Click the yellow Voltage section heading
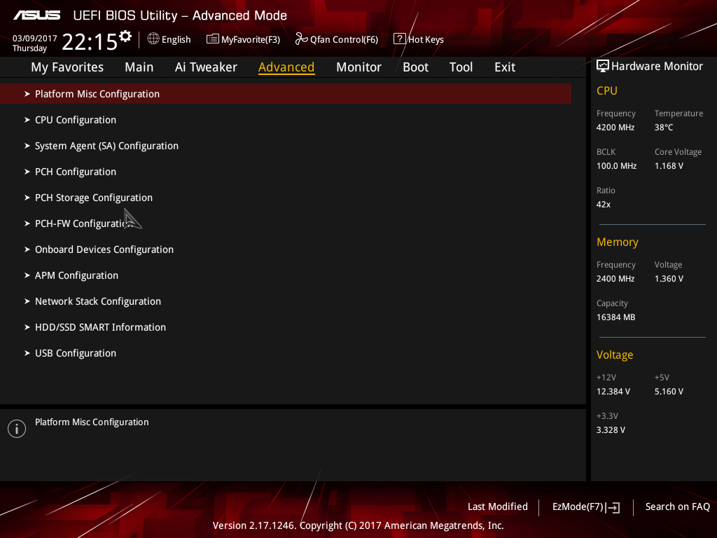The image size is (717, 538). click(615, 355)
